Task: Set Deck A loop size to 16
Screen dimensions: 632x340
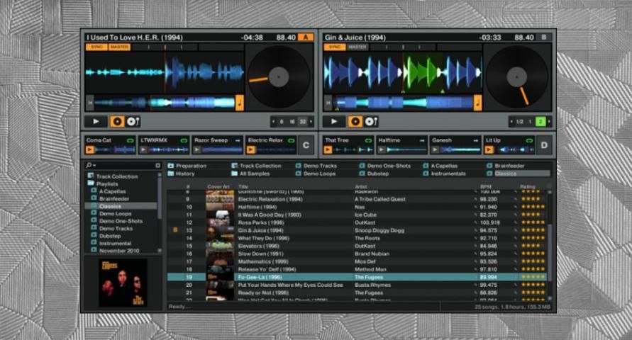Action: (292, 122)
